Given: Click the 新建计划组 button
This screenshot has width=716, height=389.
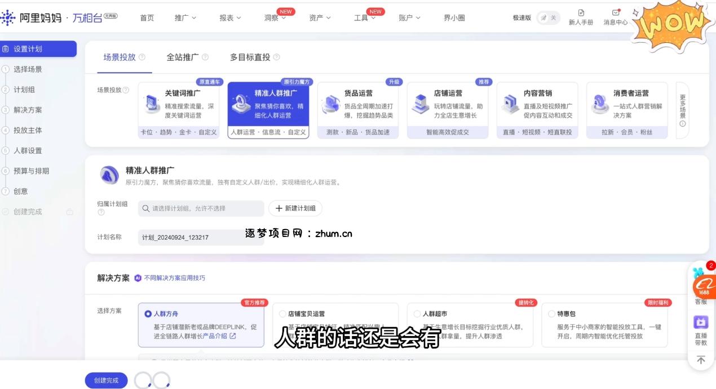Looking at the screenshot, I should 295,208.
